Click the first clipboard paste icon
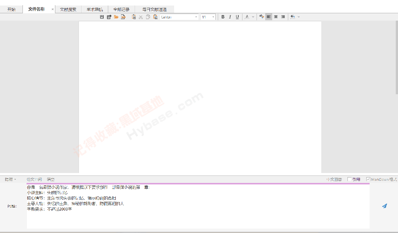 point(134,17)
